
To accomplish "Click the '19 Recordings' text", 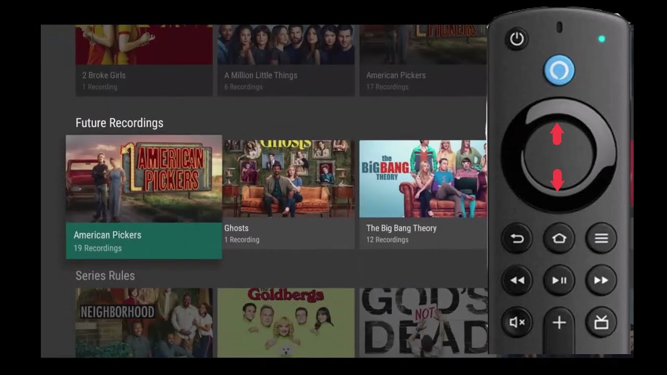I will tap(97, 248).
